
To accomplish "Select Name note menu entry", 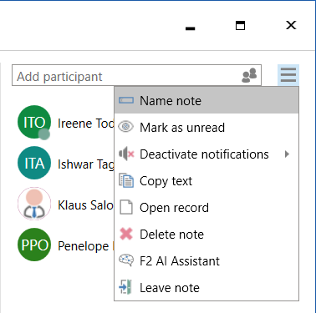I will click(206, 100).
